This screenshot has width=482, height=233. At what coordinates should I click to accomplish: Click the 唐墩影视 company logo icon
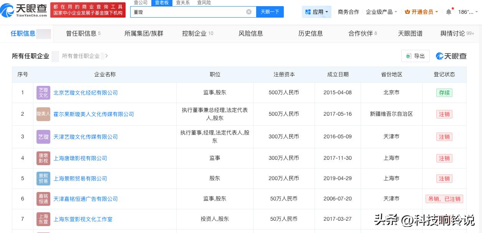[x=43, y=158]
